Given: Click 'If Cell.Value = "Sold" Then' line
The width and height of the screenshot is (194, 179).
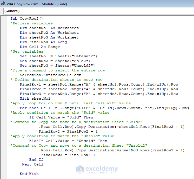Looking at the screenshot, I should pos(61,117).
